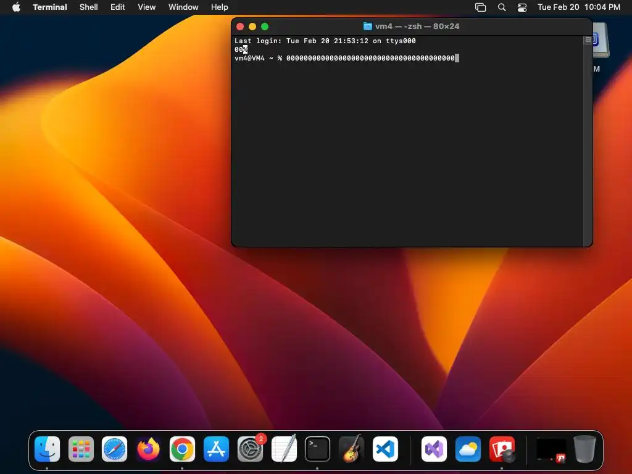
Task: Open the Apple menu
Action: (16, 7)
